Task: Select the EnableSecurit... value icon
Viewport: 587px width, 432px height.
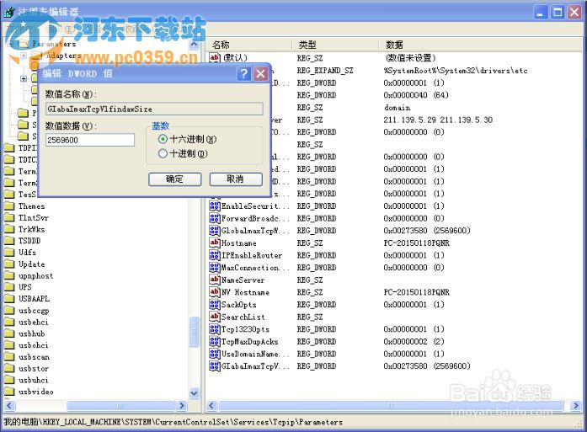Action: [215, 205]
